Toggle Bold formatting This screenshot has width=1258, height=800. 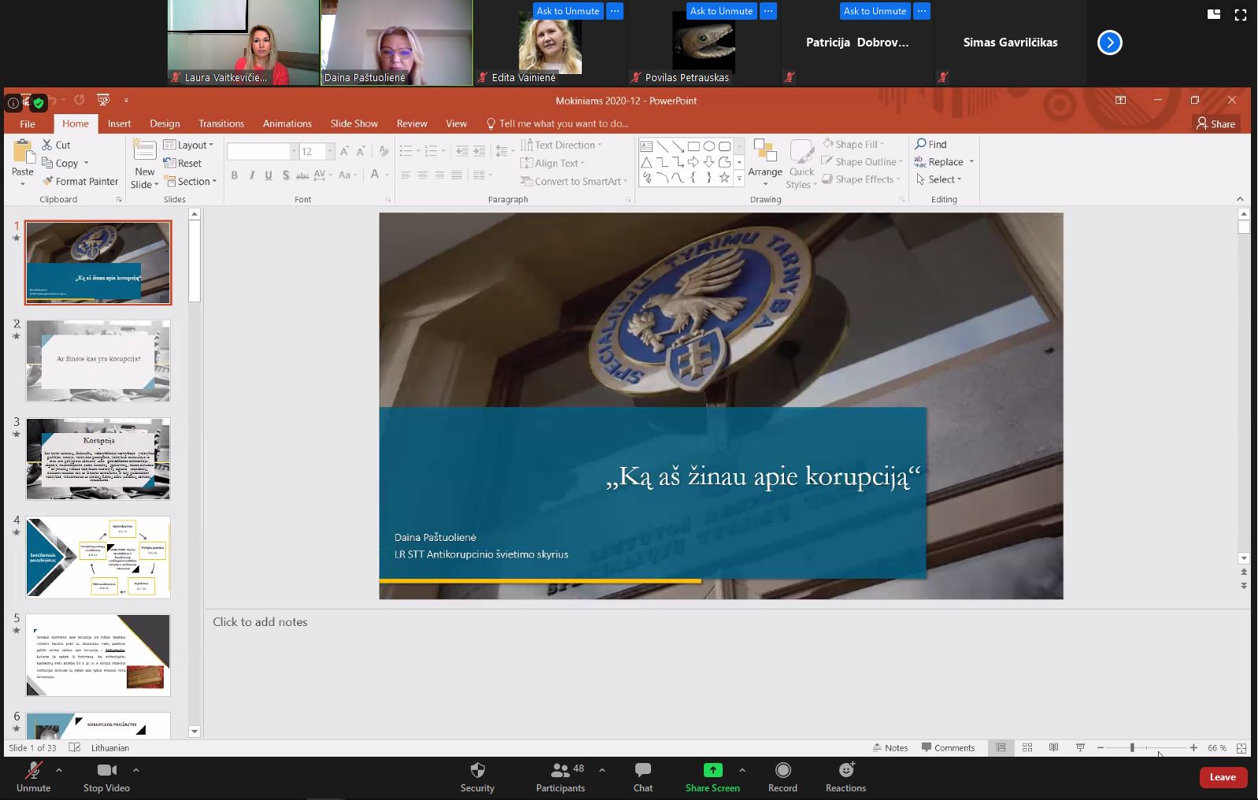click(x=235, y=175)
